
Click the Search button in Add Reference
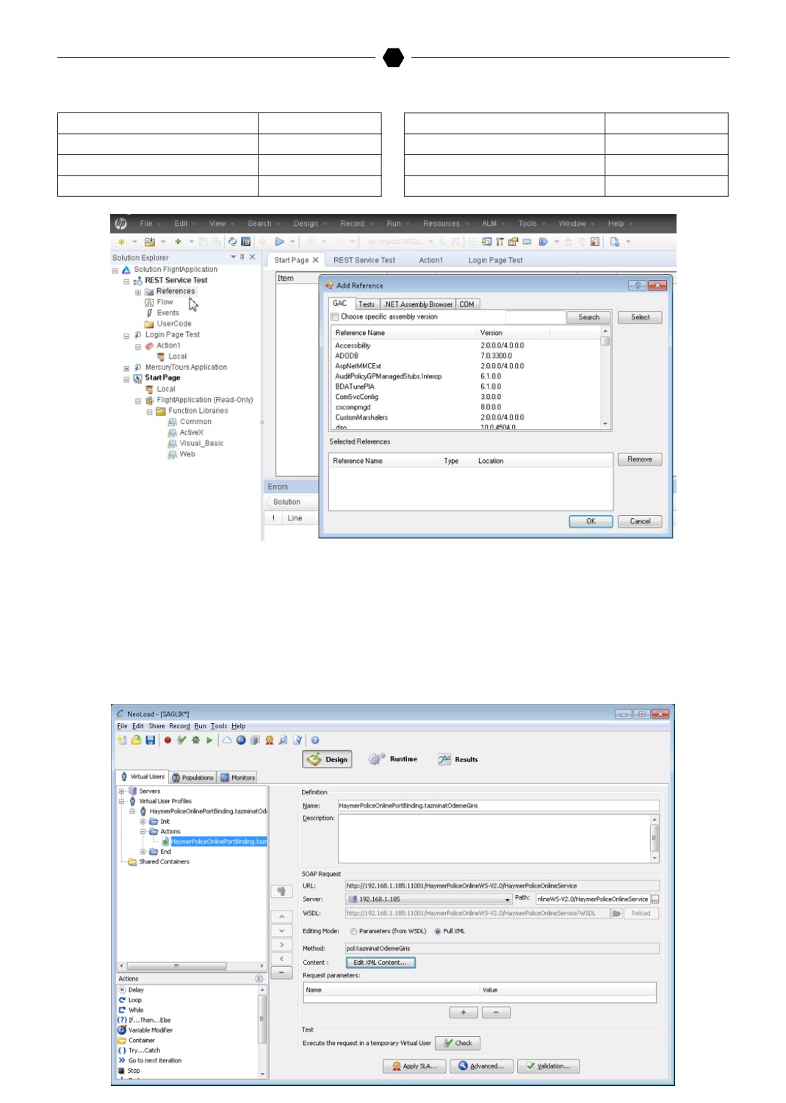[588, 317]
